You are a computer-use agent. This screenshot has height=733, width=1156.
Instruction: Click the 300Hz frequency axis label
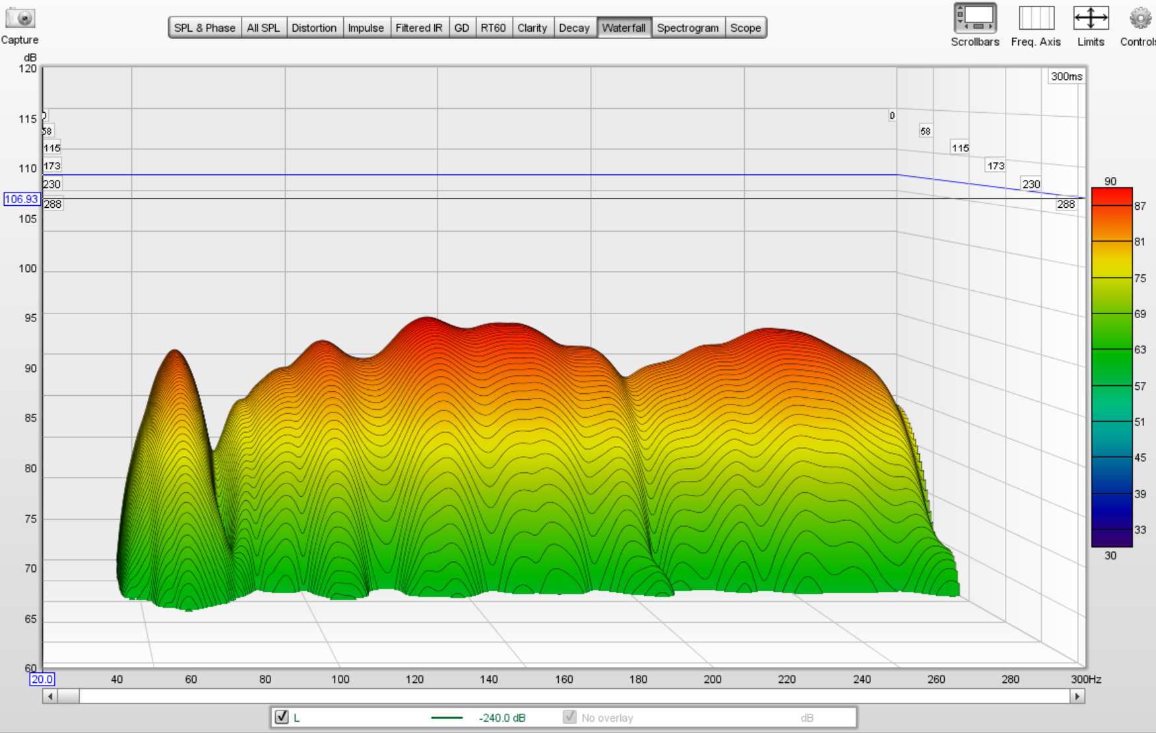[x=1086, y=679]
